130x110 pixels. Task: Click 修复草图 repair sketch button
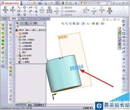94,11
